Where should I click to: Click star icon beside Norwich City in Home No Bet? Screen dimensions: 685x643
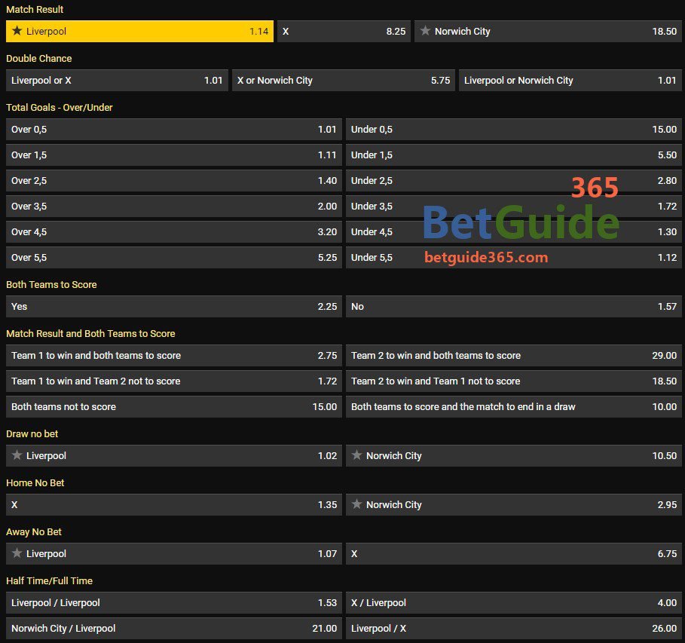point(357,504)
